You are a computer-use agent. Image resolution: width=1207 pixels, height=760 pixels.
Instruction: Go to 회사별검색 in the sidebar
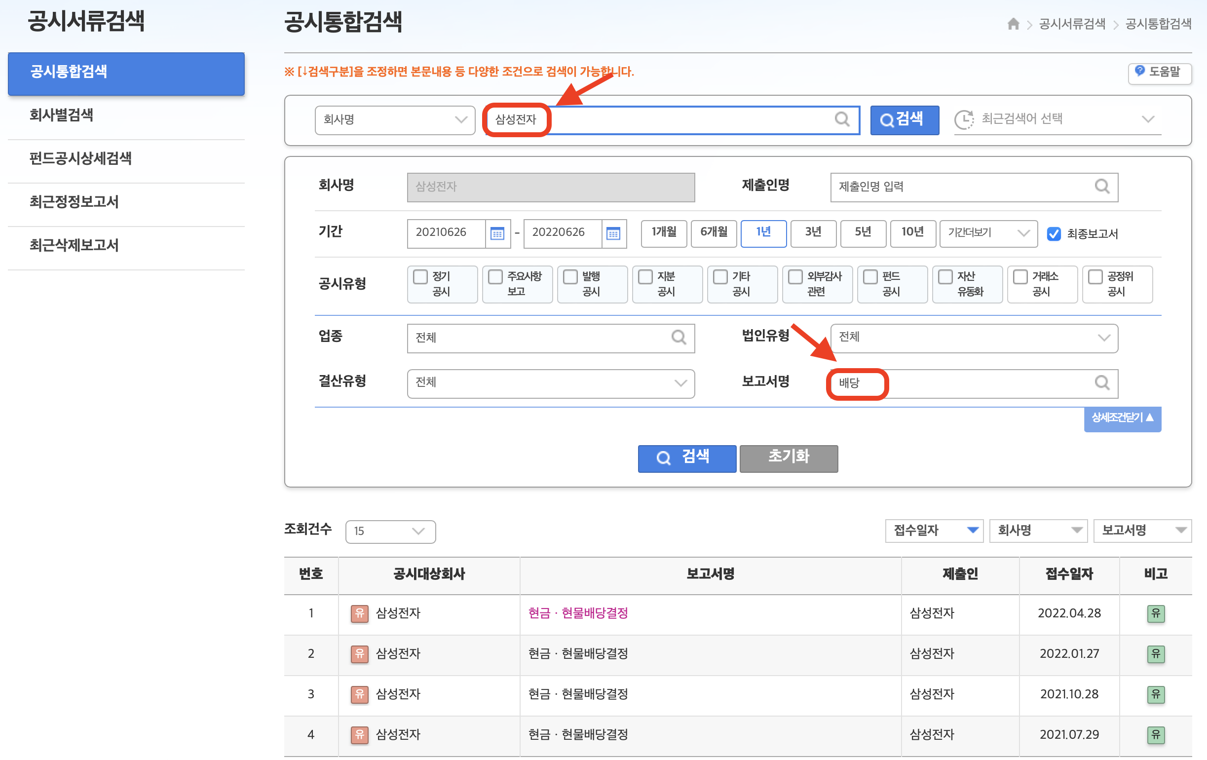(61, 115)
